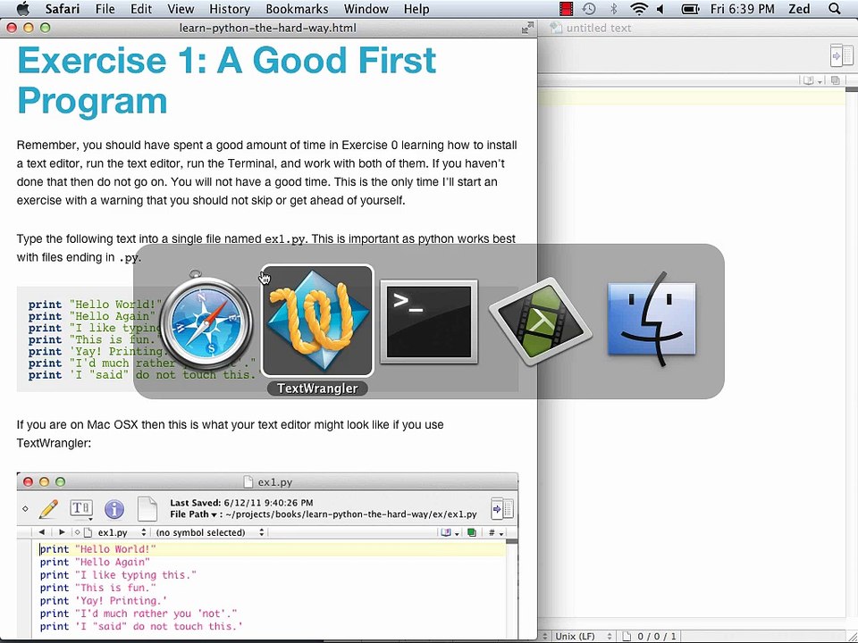Image resolution: width=858 pixels, height=643 pixels.
Task: Open Spotlight search magnifier
Action: (835, 9)
